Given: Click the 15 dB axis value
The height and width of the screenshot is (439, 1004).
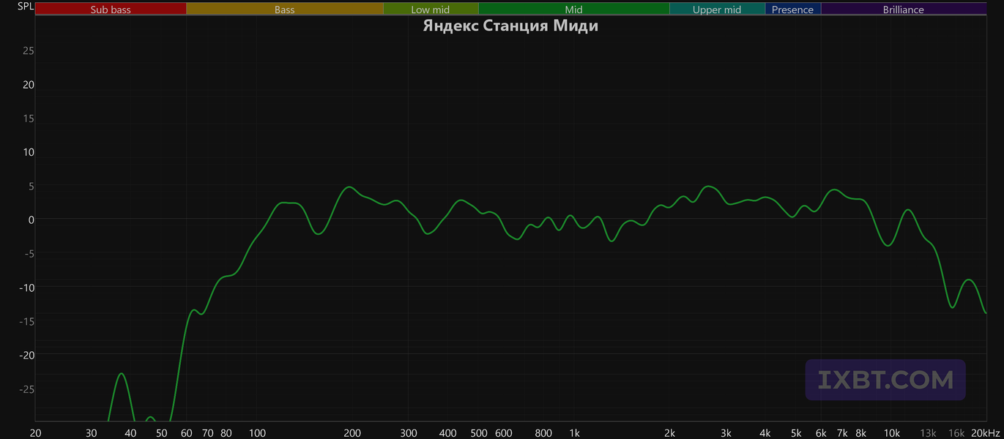Looking at the screenshot, I should click(x=29, y=118).
